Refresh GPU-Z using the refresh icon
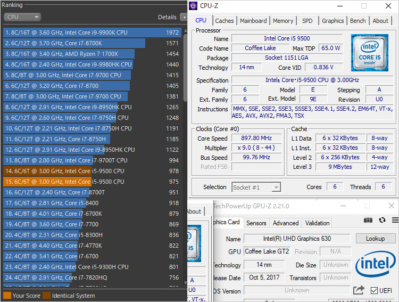399x302 pixels. tap(382, 220)
